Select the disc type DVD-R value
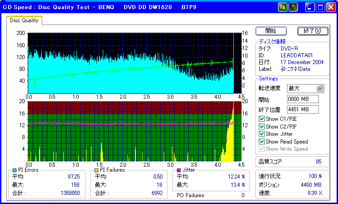 pyautogui.click(x=289, y=49)
